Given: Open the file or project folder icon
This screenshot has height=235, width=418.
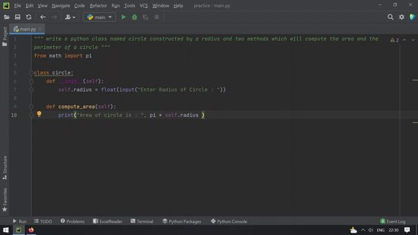Looking at the screenshot, I should click(x=7, y=18).
